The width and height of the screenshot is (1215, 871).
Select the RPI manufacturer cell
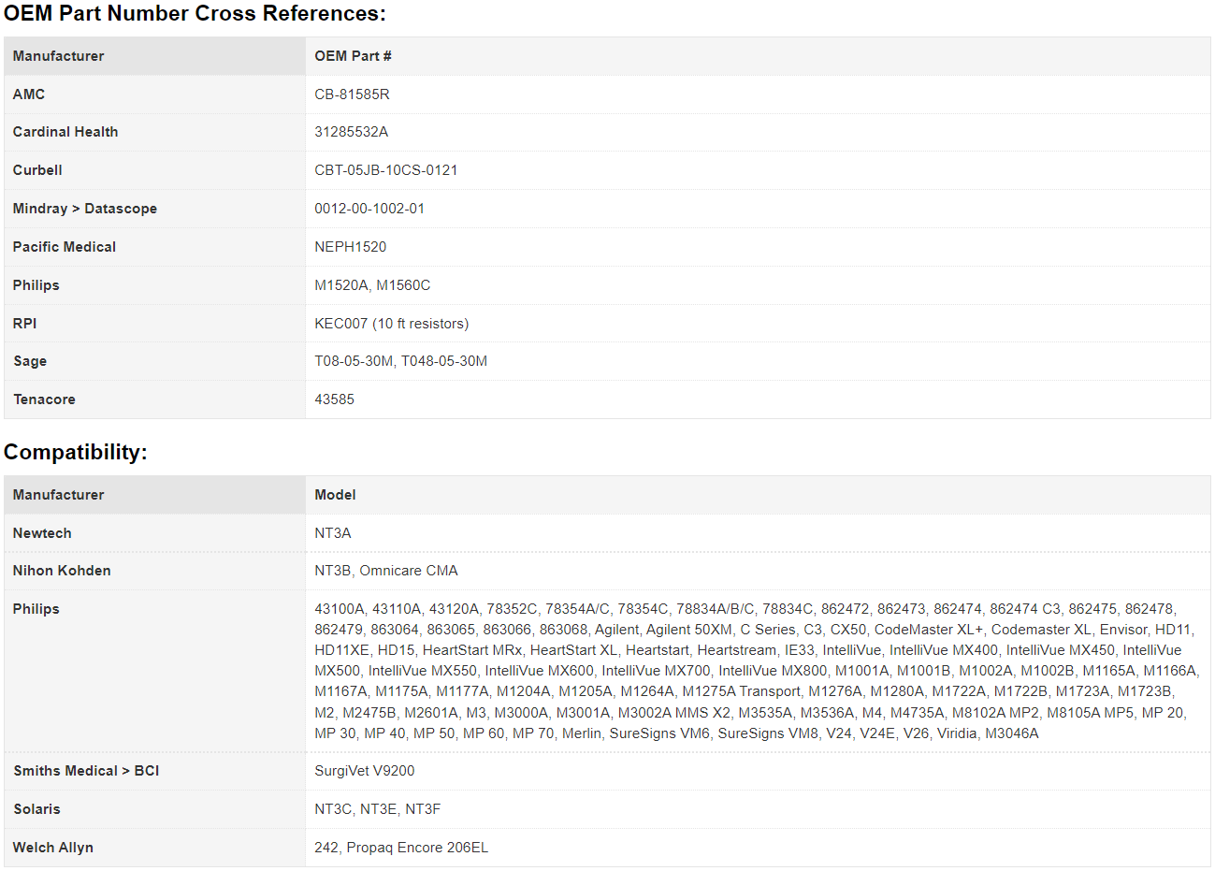point(154,324)
